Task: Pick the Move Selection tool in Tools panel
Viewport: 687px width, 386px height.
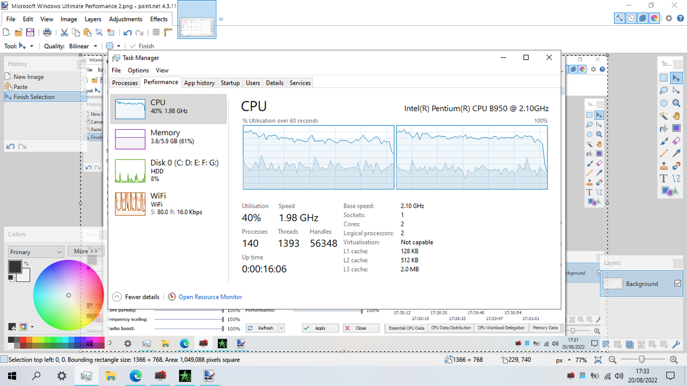Action: 676,78
